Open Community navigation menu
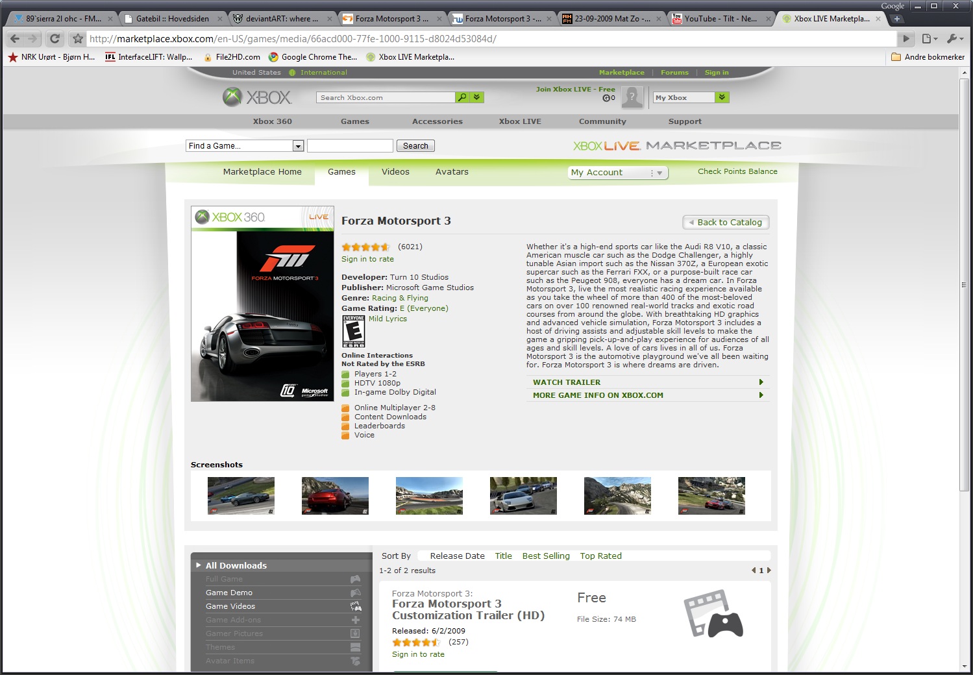 602,121
